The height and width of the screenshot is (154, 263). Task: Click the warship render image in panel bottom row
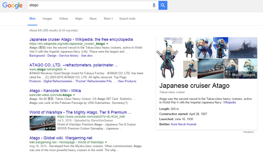pyautogui.click(x=211, y=68)
